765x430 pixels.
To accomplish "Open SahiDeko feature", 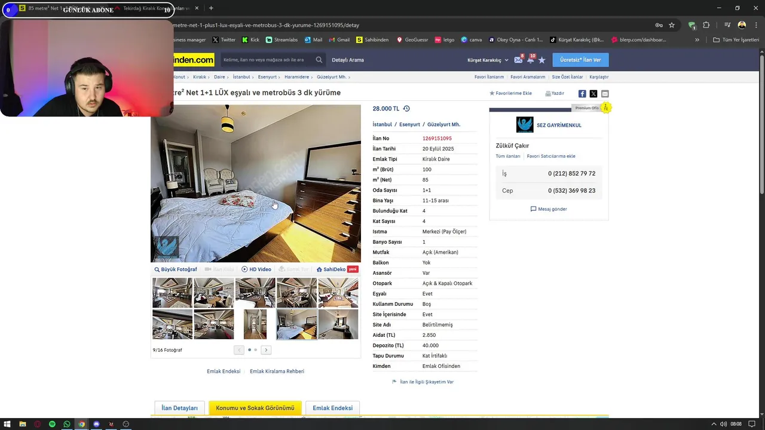I will [x=337, y=269].
